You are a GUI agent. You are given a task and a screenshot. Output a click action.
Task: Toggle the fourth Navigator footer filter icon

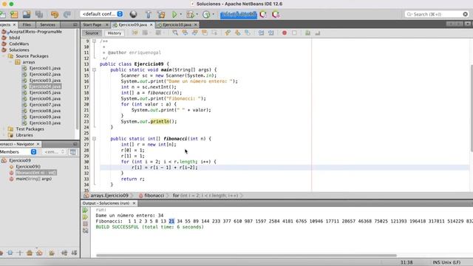[x=30, y=253]
